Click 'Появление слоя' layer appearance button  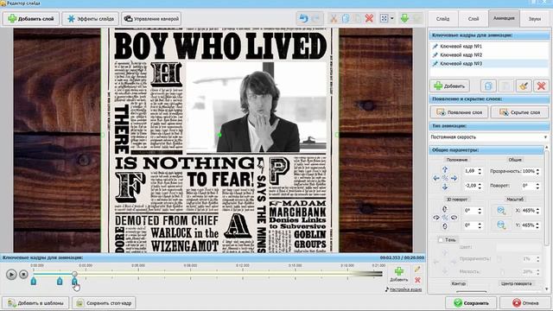point(459,112)
